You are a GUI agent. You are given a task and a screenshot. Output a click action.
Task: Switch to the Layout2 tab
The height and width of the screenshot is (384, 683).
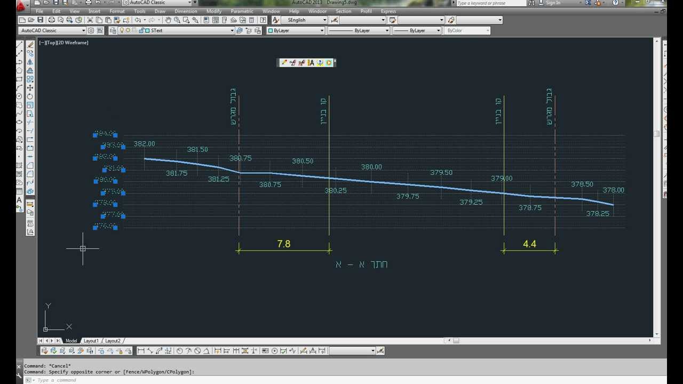click(113, 340)
